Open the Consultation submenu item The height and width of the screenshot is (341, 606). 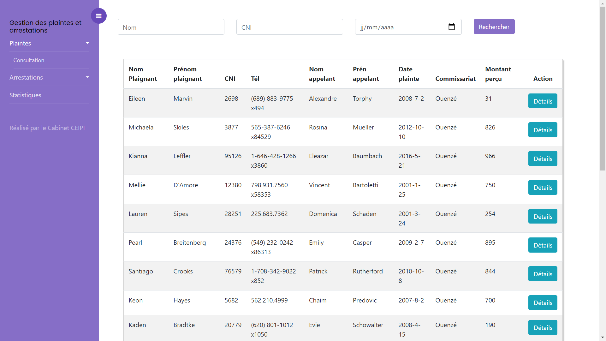click(x=29, y=60)
